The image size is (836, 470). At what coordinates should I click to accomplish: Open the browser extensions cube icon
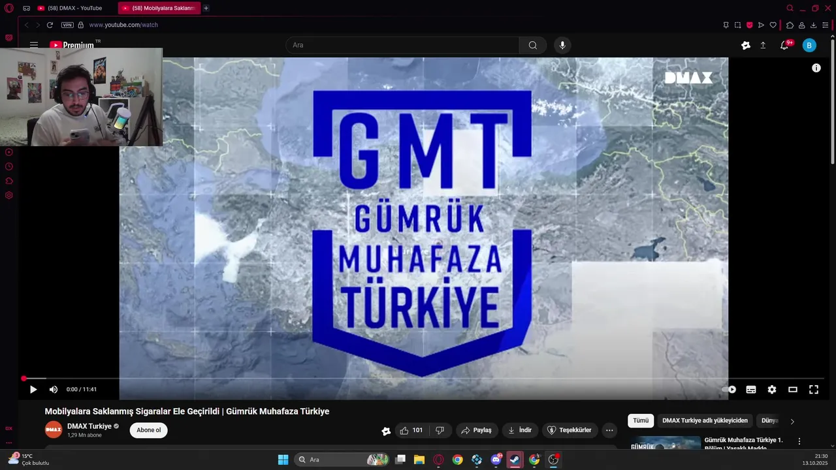click(790, 25)
